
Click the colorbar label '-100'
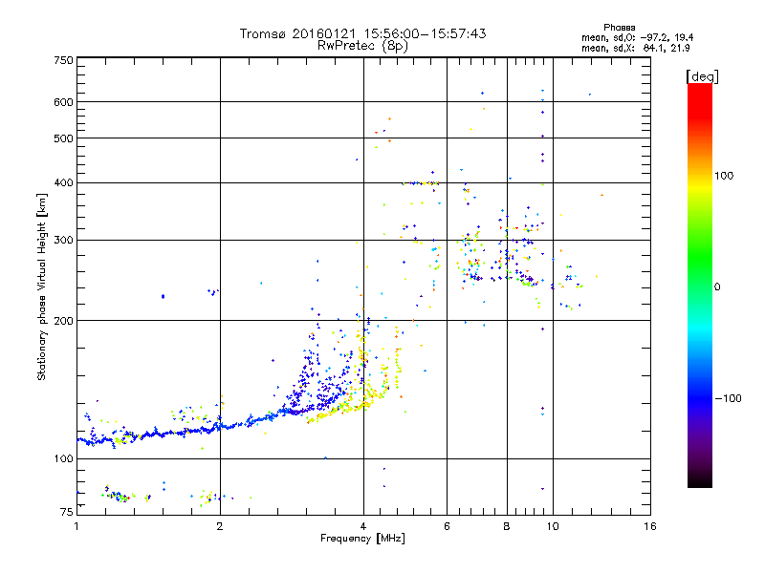click(x=728, y=398)
